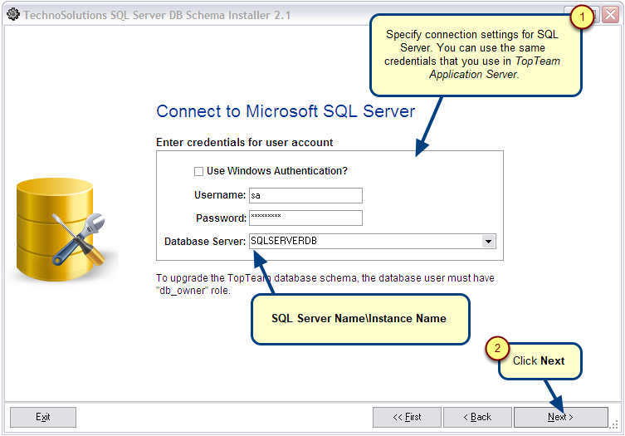Go to the << First page button
Screen dimensions: 625x436
coord(407,417)
